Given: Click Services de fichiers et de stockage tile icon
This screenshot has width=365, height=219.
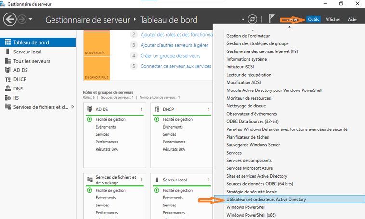Looking at the screenshot, I should [90, 179].
